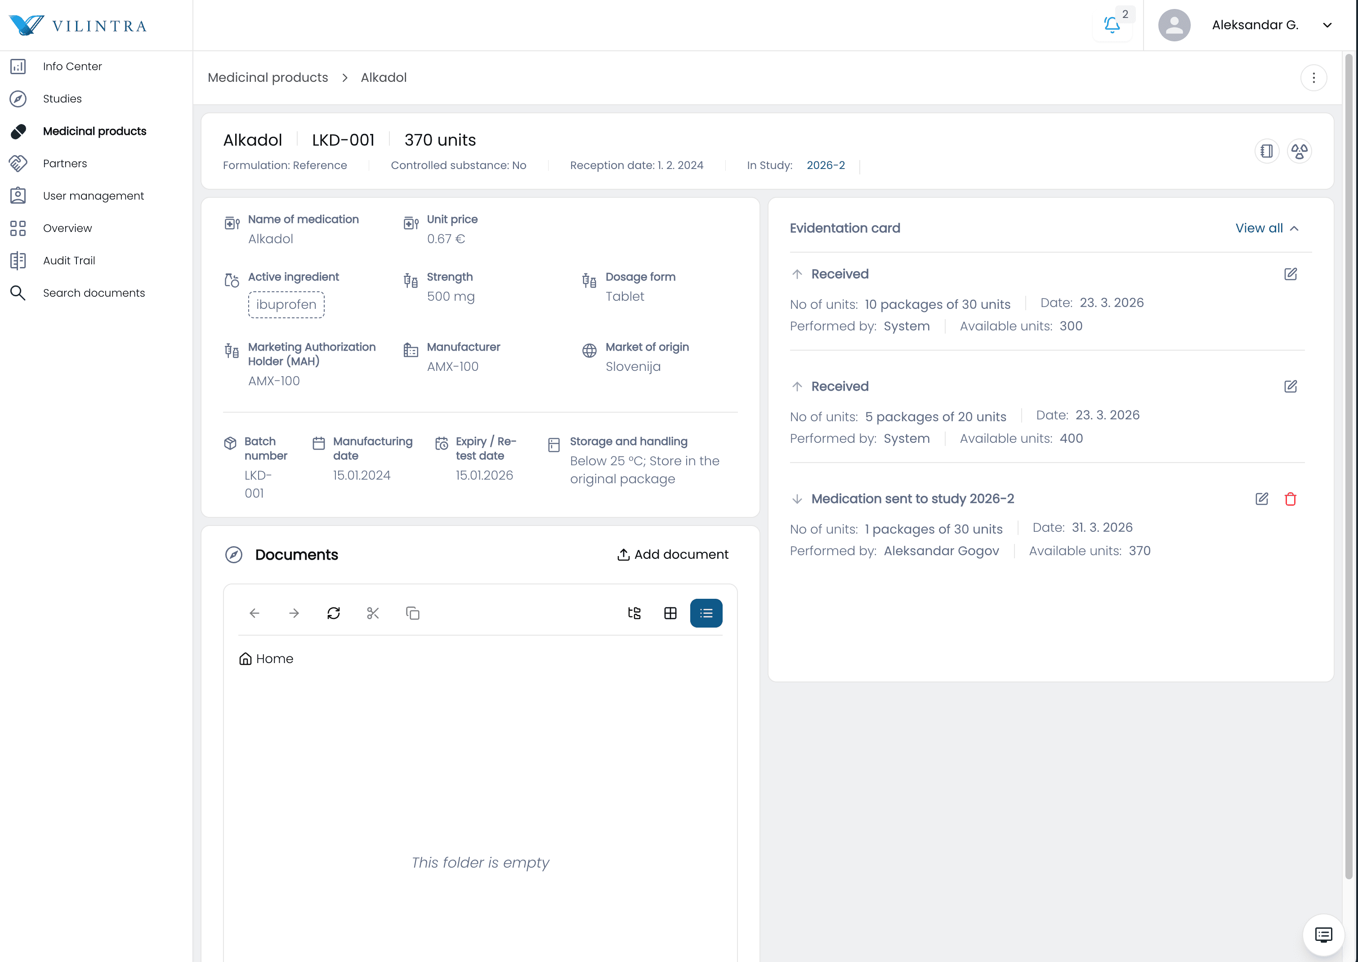The image size is (1358, 962).
Task: Edit the Received 10 packages entry
Action: (x=1291, y=274)
